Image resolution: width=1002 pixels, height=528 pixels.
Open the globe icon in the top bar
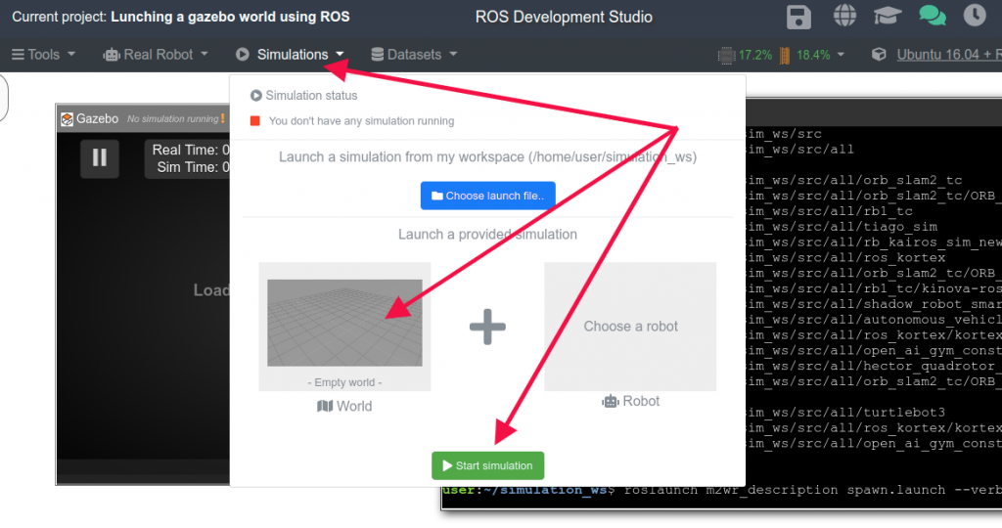[844, 16]
